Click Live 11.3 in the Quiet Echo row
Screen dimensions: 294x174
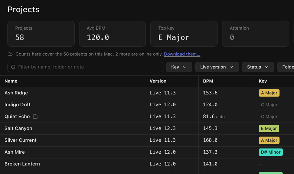[x=163, y=117]
